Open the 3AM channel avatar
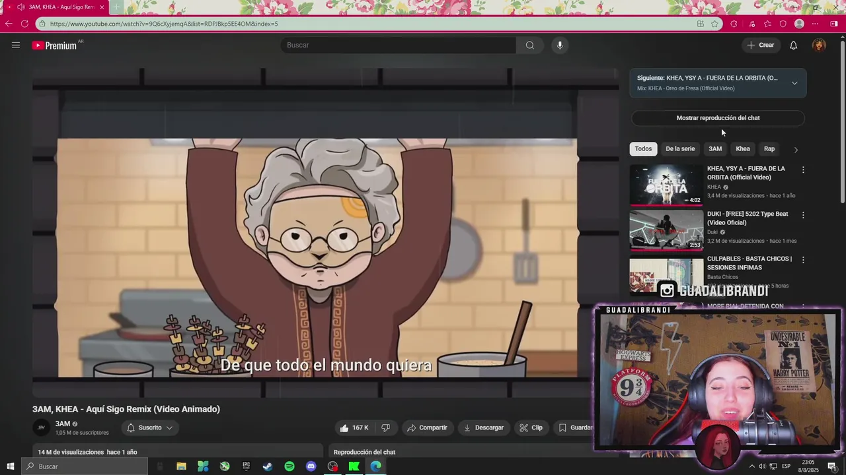The height and width of the screenshot is (475, 846). pyautogui.click(x=41, y=427)
